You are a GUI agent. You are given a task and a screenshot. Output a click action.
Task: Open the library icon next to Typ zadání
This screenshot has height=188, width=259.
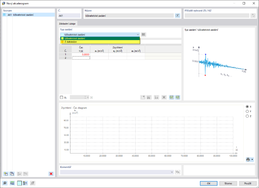(x=143, y=34)
